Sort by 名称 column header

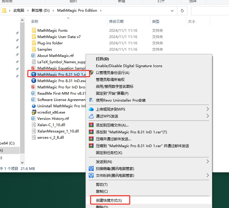point(35,21)
